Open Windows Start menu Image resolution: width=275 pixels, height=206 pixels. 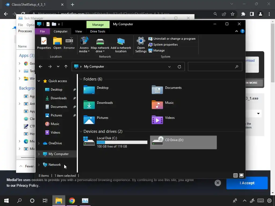[x=6, y=201]
